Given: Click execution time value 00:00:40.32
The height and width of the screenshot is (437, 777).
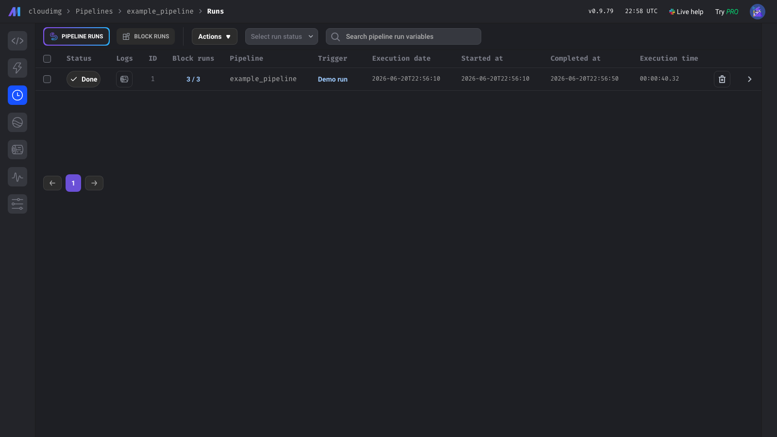Looking at the screenshot, I should [x=659, y=79].
